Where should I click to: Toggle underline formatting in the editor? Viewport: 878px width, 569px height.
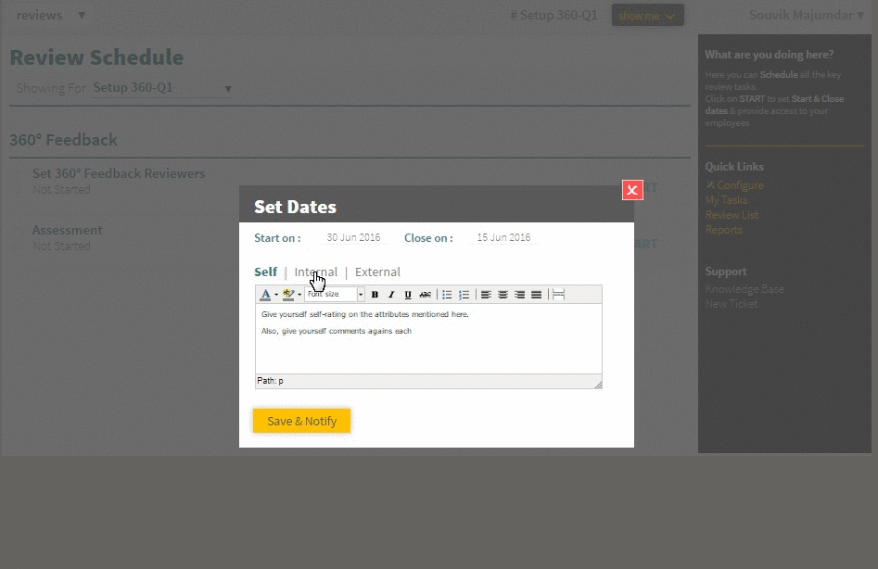point(408,295)
